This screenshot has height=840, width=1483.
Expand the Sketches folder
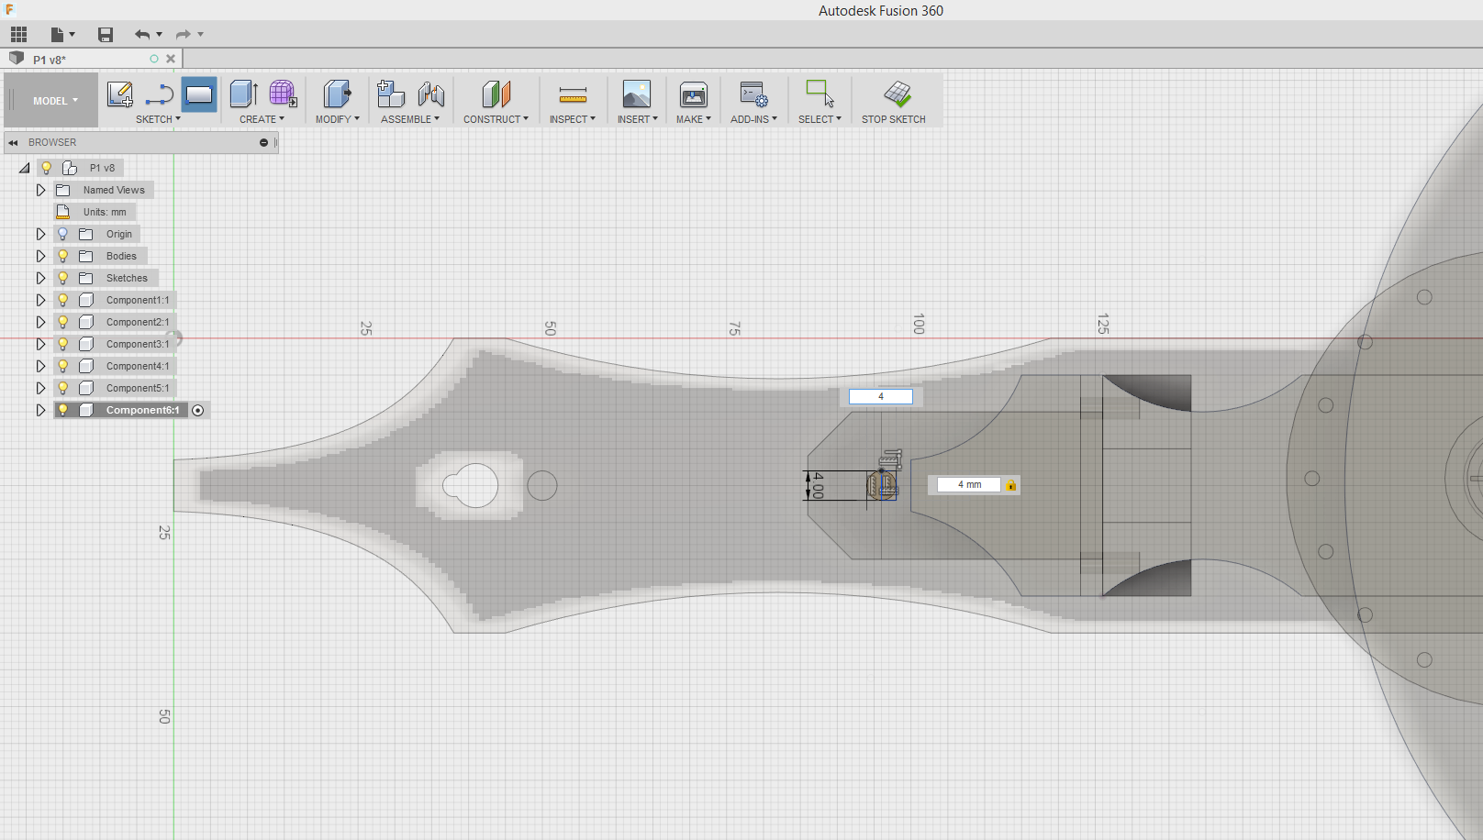[40, 278]
